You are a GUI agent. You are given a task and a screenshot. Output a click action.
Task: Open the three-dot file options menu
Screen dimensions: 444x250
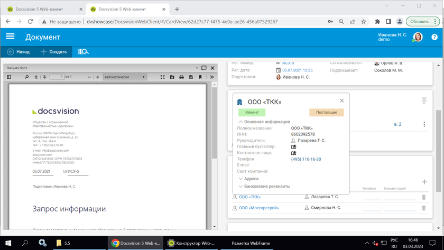[x=424, y=125]
